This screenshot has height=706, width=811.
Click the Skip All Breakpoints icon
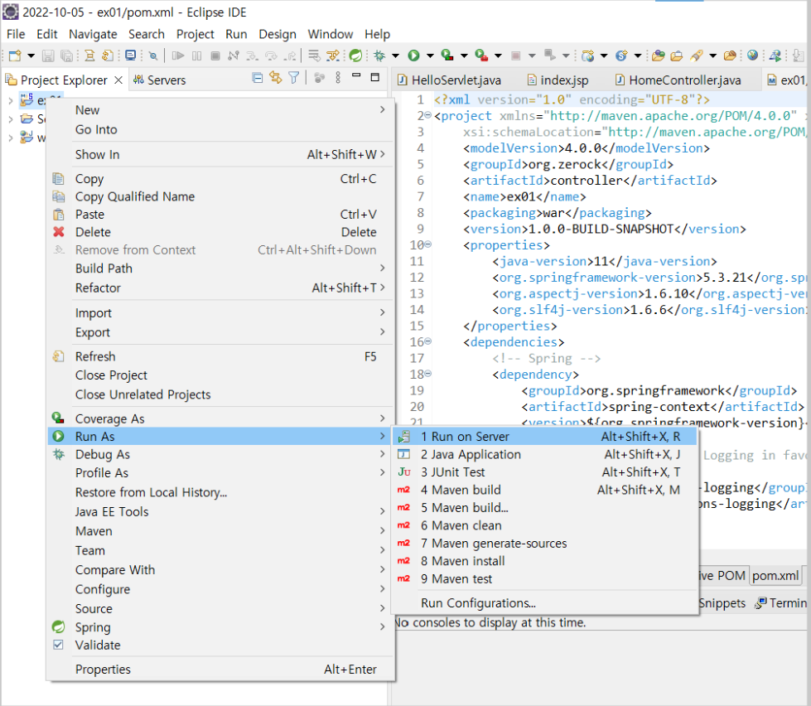[x=153, y=56]
